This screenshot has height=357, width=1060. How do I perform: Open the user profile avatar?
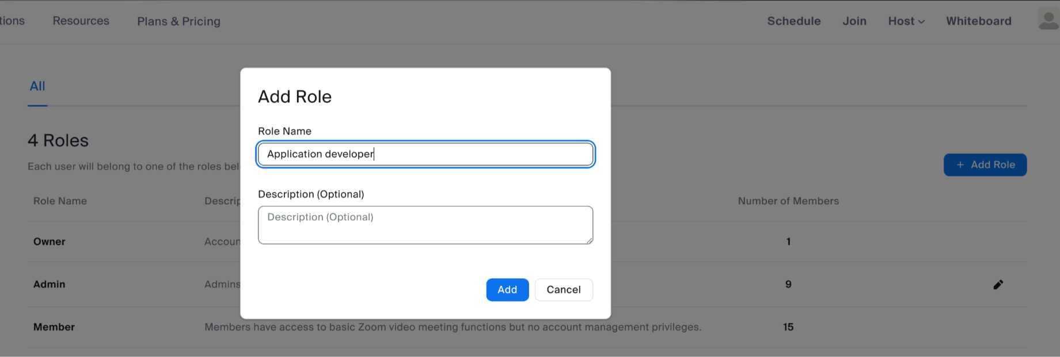click(x=1048, y=20)
